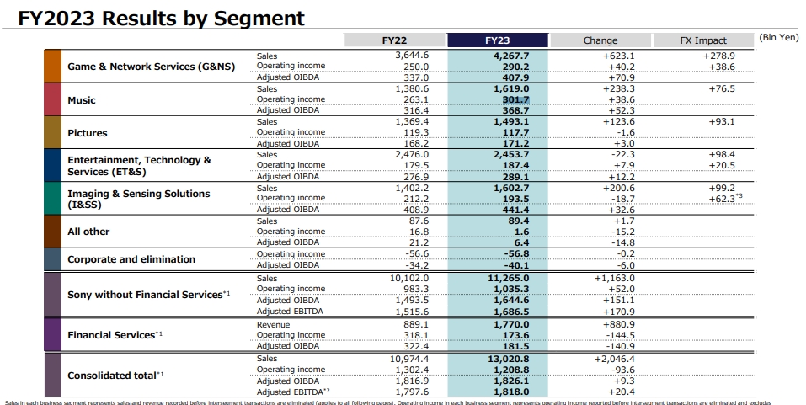Click the orange Game & Network Services swatch
This screenshot has height=405, width=806.
coord(52,66)
